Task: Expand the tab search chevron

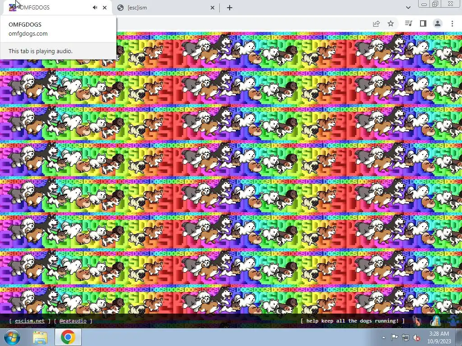Action: [408, 8]
